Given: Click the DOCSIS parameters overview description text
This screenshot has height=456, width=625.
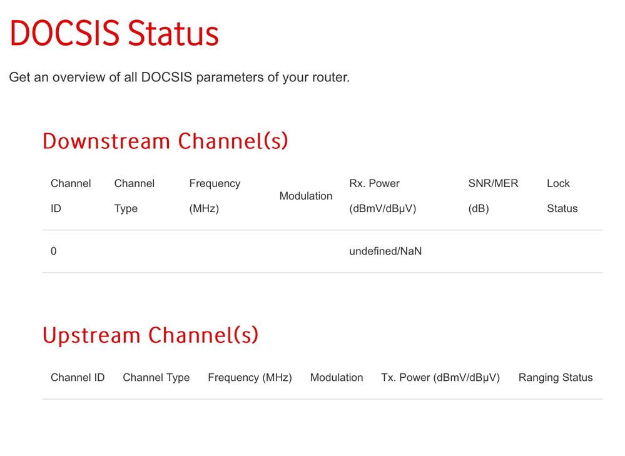Looking at the screenshot, I should pyautogui.click(x=180, y=78).
